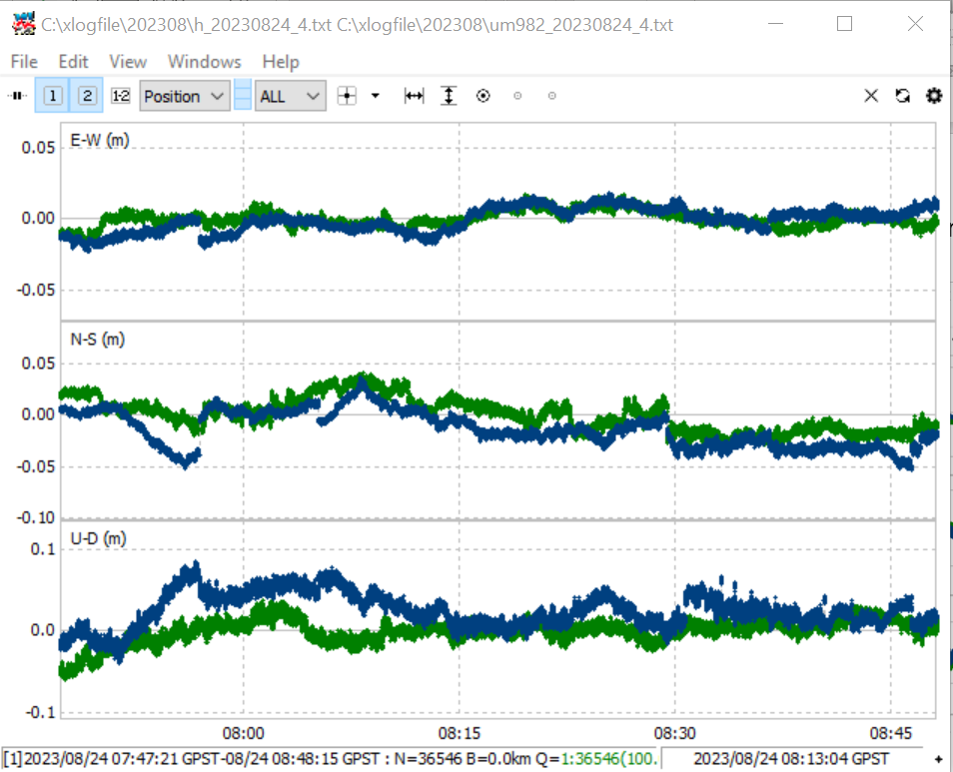Click the clear solutions X icon
The image size is (953, 772).
[871, 95]
